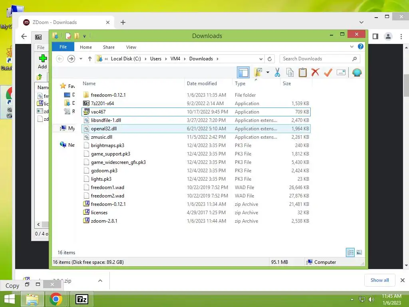Select libsndfile-1.dll file
The height and width of the screenshot is (307, 409).
pyautogui.click(x=196, y=120)
